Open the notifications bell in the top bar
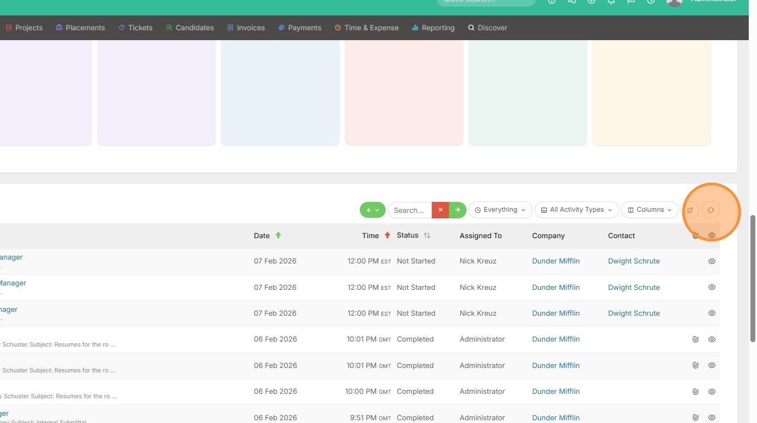Image resolution: width=757 pixels, height=423 pixels. tap(611, 2)
